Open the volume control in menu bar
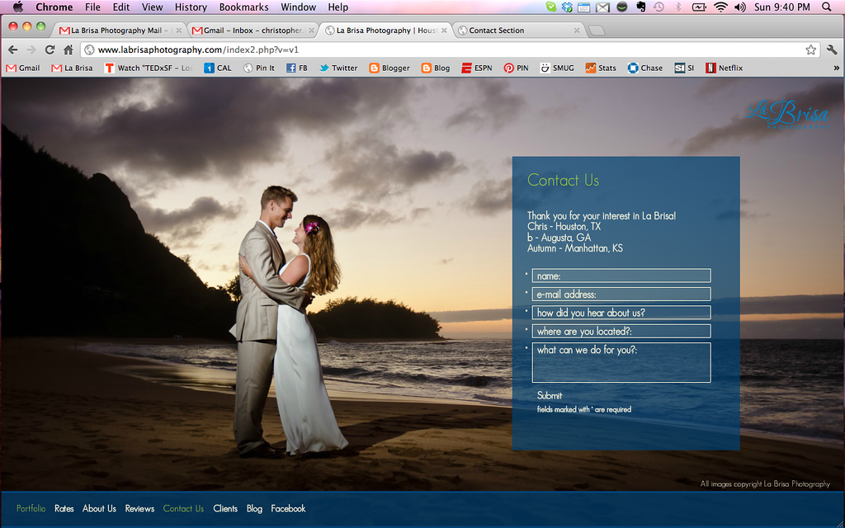The image size is (845, 528). pos(740,7)
